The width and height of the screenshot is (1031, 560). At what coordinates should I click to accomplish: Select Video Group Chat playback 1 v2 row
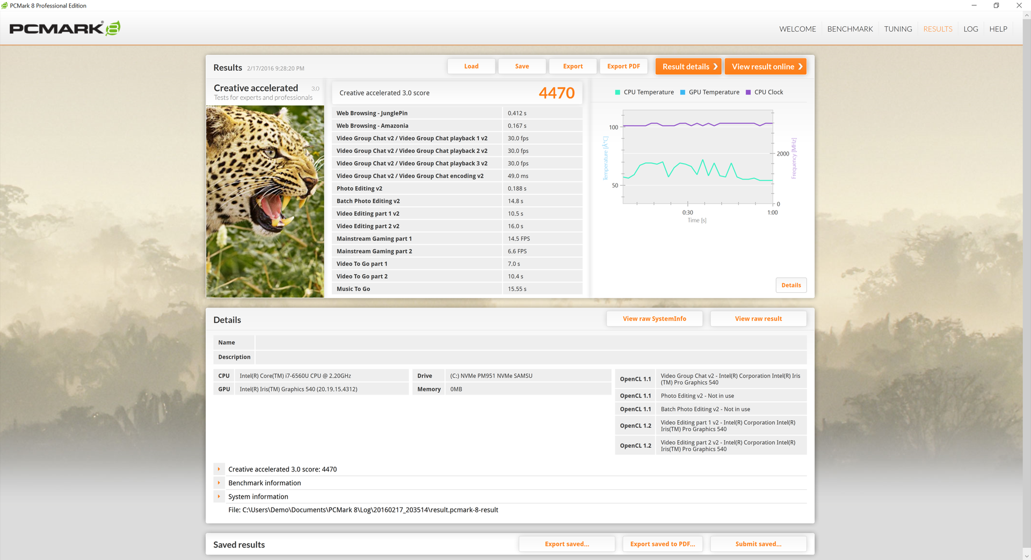(457, 138)
